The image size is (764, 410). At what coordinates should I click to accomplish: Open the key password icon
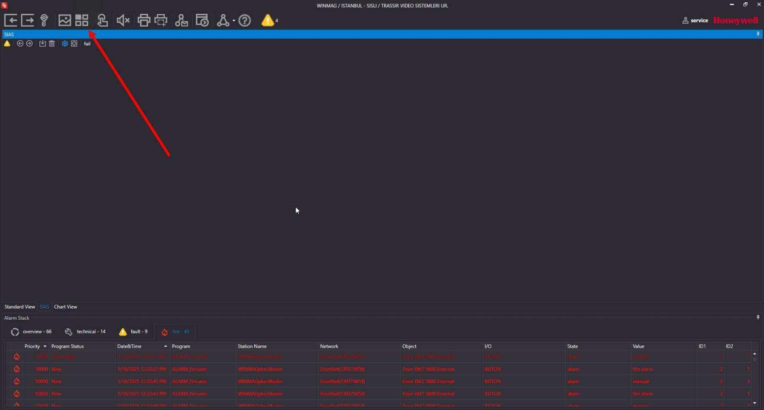pos(44,20)
